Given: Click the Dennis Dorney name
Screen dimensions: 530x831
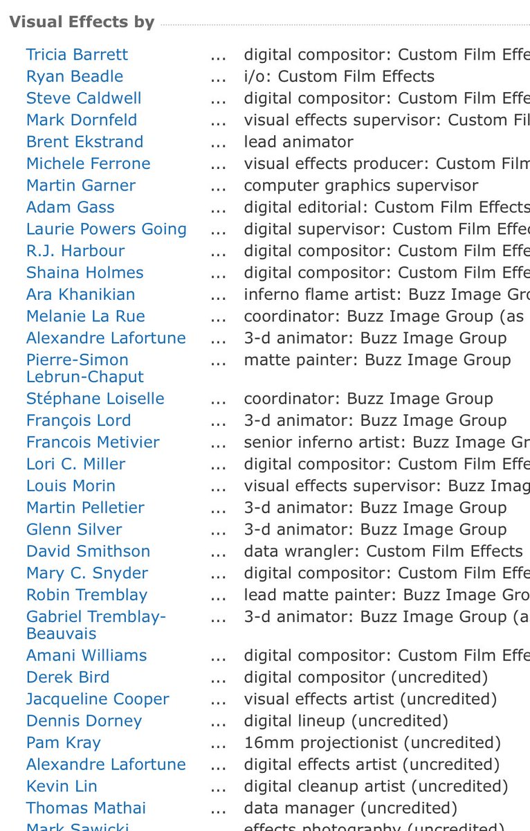Looking at the screenshot, I should coord(84,721).
